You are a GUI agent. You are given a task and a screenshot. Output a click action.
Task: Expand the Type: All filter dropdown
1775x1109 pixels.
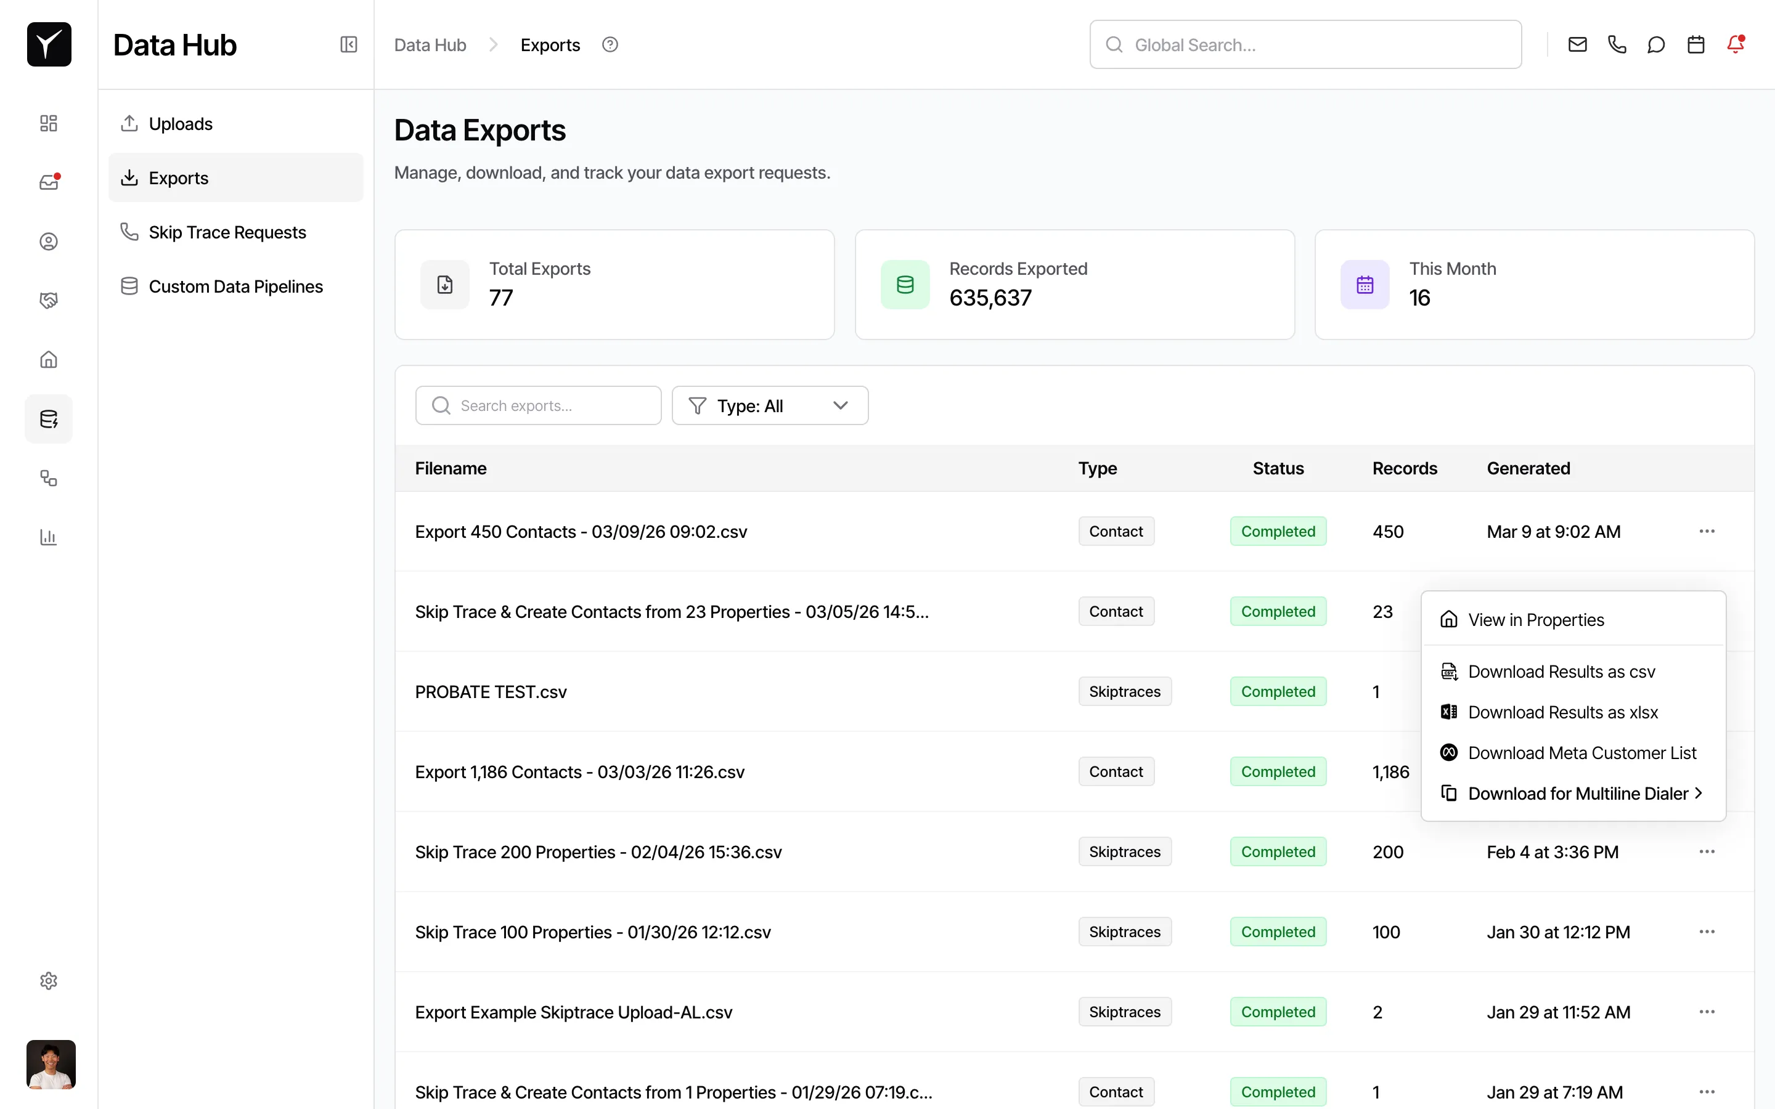coord(769,405)
